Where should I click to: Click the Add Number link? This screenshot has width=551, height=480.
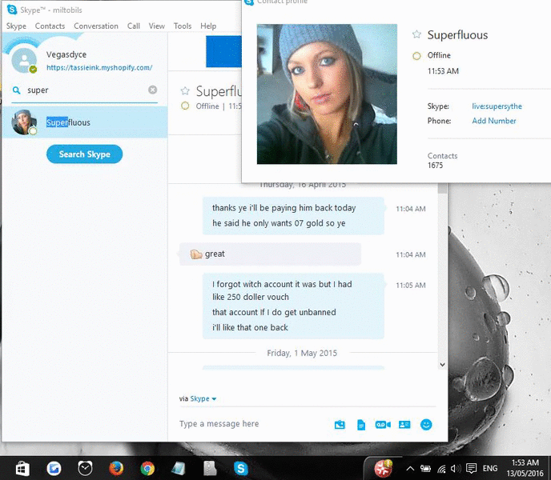point(494,121)
